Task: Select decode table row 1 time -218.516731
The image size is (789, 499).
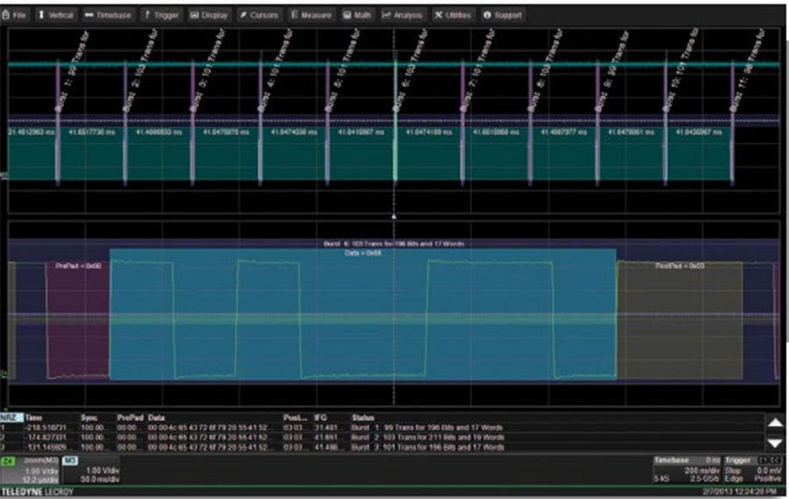Action: tap(46, 427)
